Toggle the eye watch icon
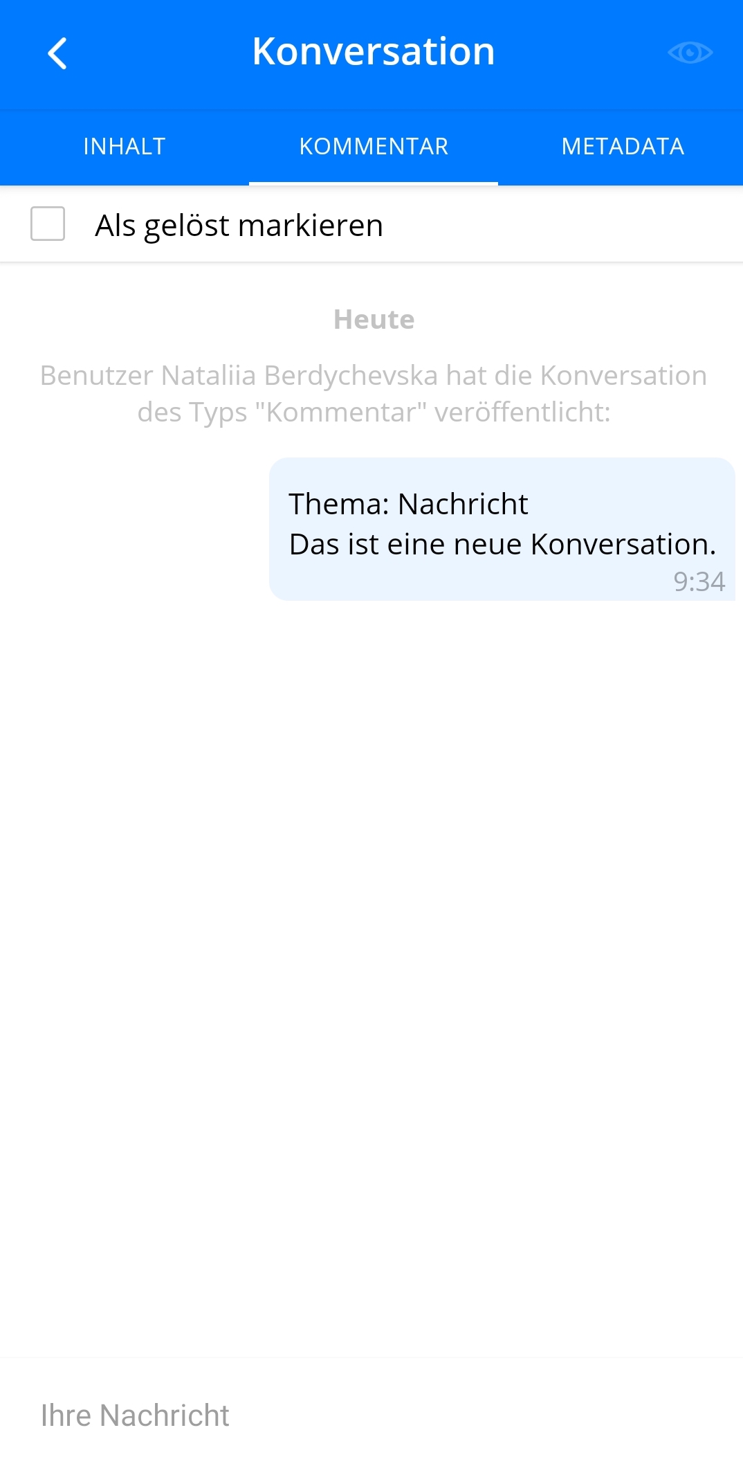 coord(690,53)
